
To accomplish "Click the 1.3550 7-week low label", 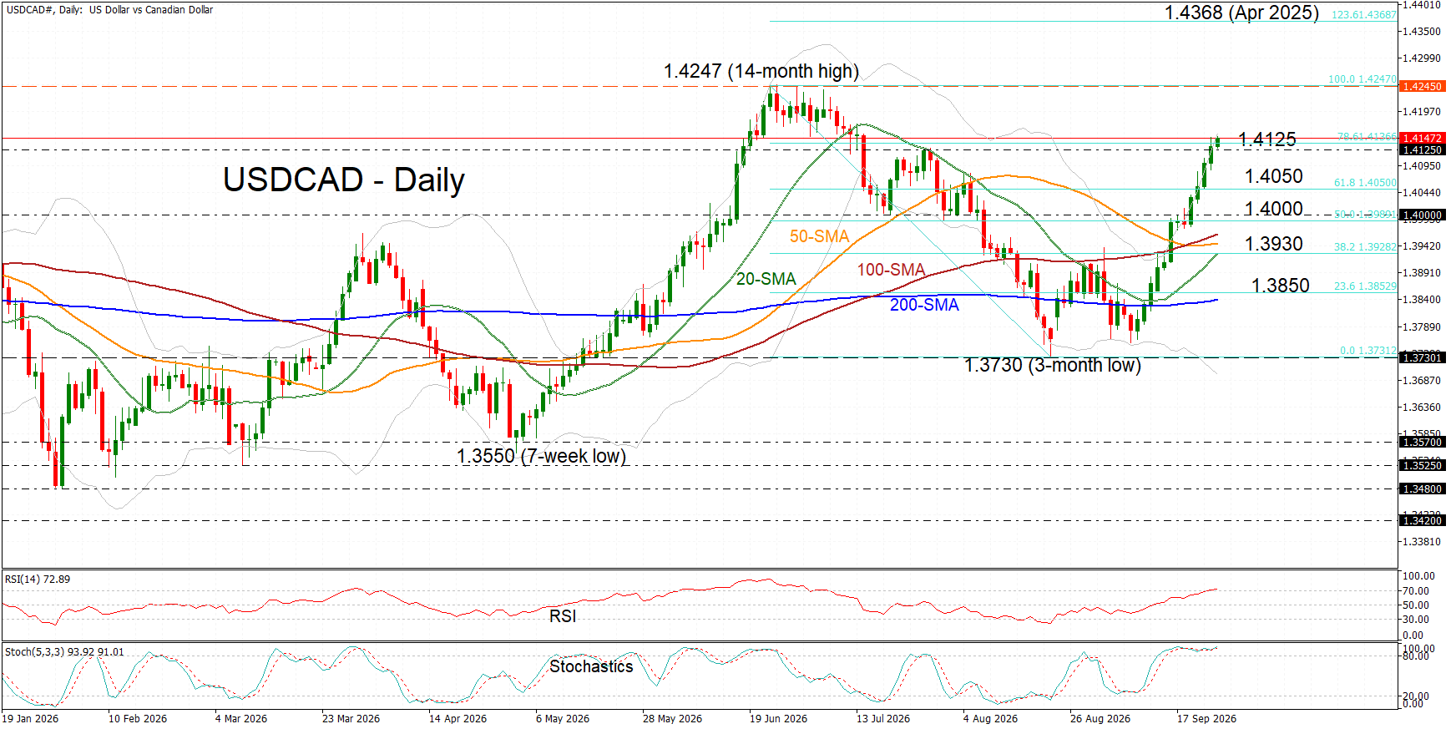I will coord(541,456).
